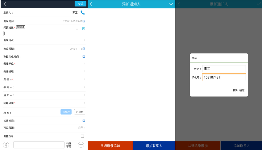Open the 特殊字符 special characters option
Screen dimensions: 262x150
pos(69,145)
